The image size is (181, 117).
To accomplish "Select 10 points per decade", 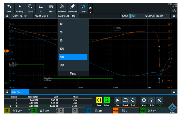I will [x=73, y=24].
